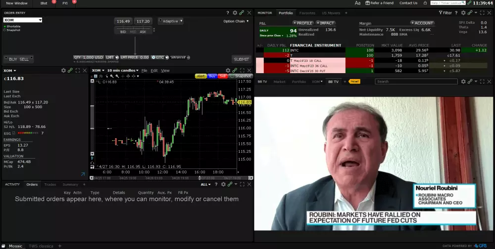The height and width of the screenshot is (249, 495).
Task: Click Monitor panel help question mark
Action: click(456, 13)
